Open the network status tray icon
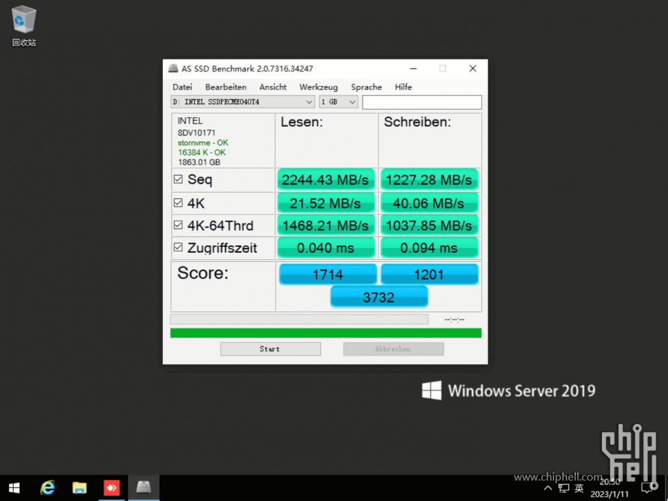The width and height of the screenshot is (668, 501). click(564, 488)
